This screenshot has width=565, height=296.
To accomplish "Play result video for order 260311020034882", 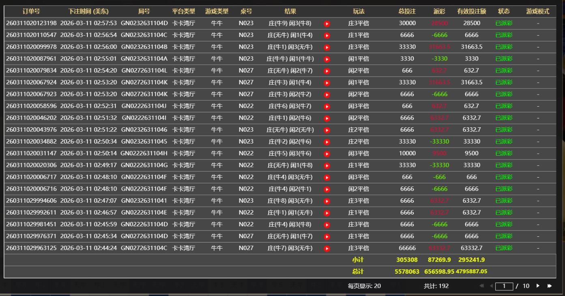I will [327, 142].
